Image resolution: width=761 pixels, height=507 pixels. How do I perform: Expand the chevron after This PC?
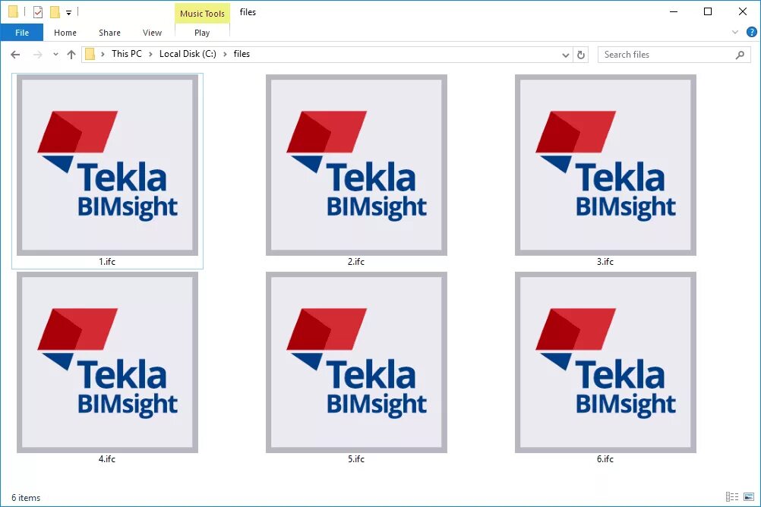(x=150, y=55)
